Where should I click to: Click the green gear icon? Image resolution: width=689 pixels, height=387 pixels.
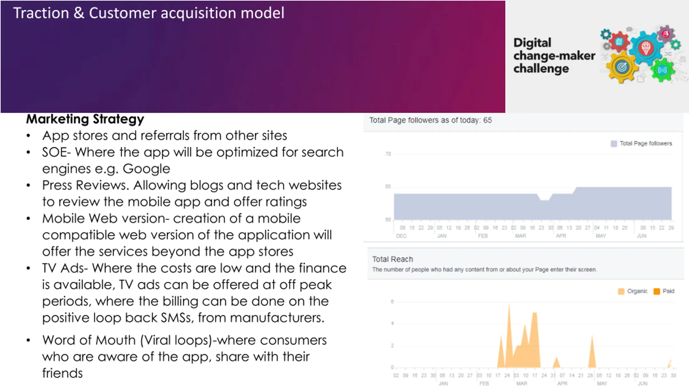(x=662, y=70)
